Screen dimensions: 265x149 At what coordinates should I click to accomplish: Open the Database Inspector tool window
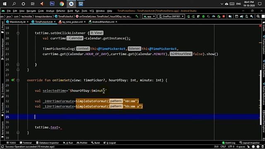(x=47, y=143)
